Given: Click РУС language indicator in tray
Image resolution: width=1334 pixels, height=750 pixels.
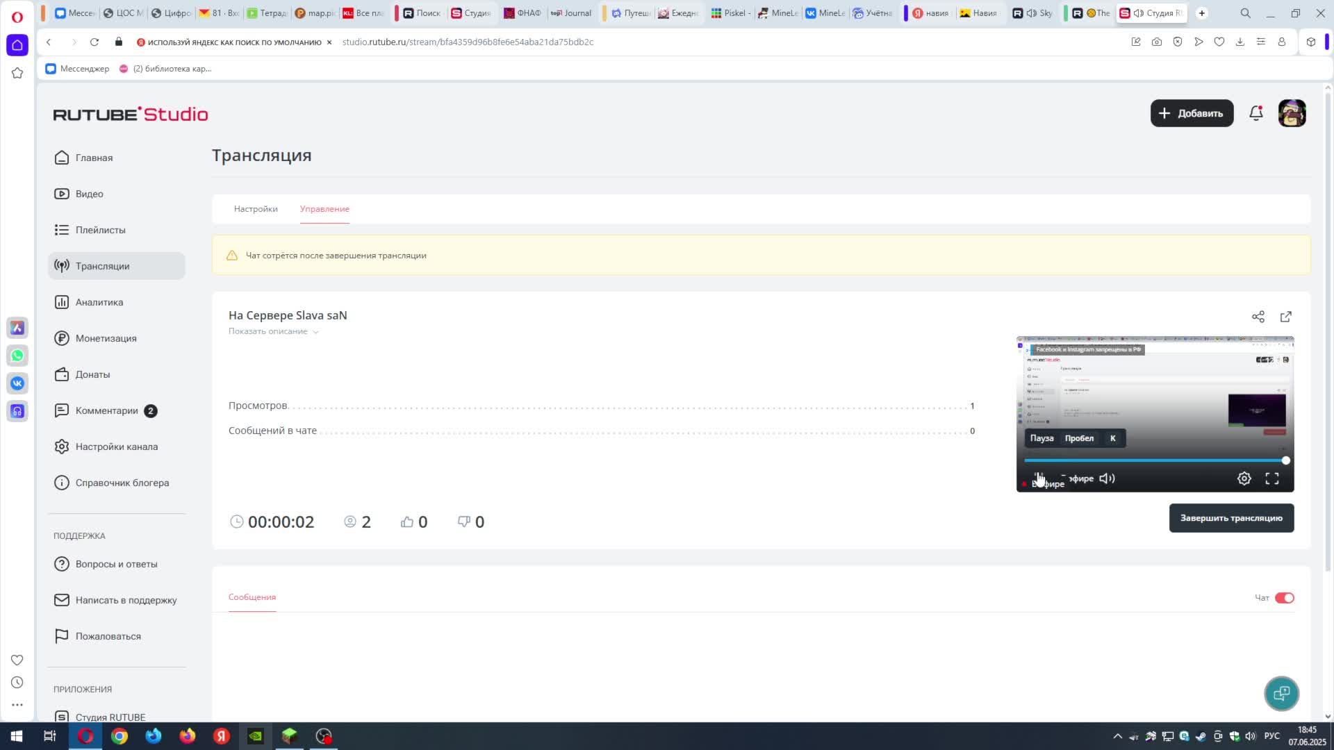Looking at the screenshot, I should point(1271,736).
